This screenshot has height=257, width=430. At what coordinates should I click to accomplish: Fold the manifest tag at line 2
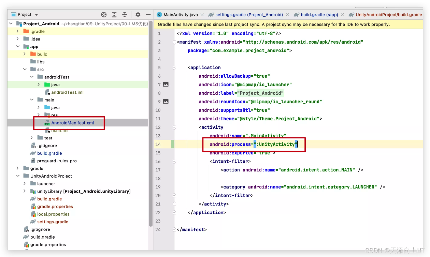coord(174,42)
